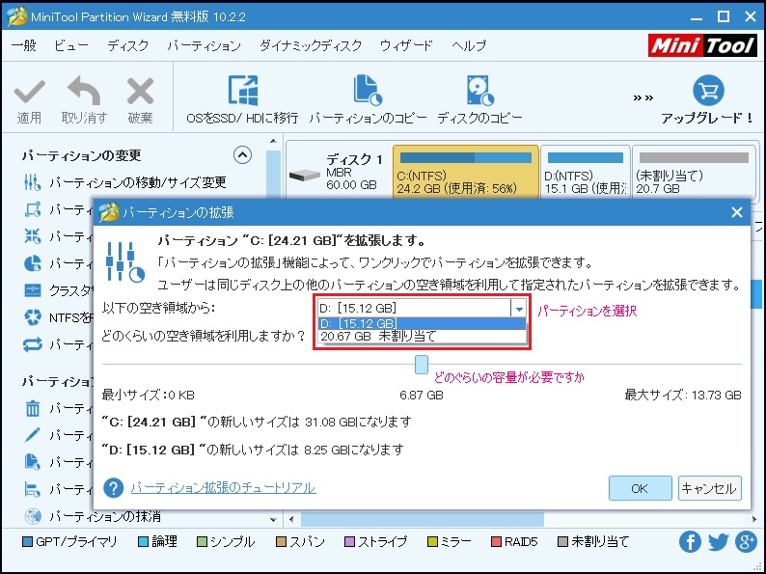Collapse the パーティションの変更 section
Image resolution: width=766 pixels, height=574 pixels.
click(242, 154)
